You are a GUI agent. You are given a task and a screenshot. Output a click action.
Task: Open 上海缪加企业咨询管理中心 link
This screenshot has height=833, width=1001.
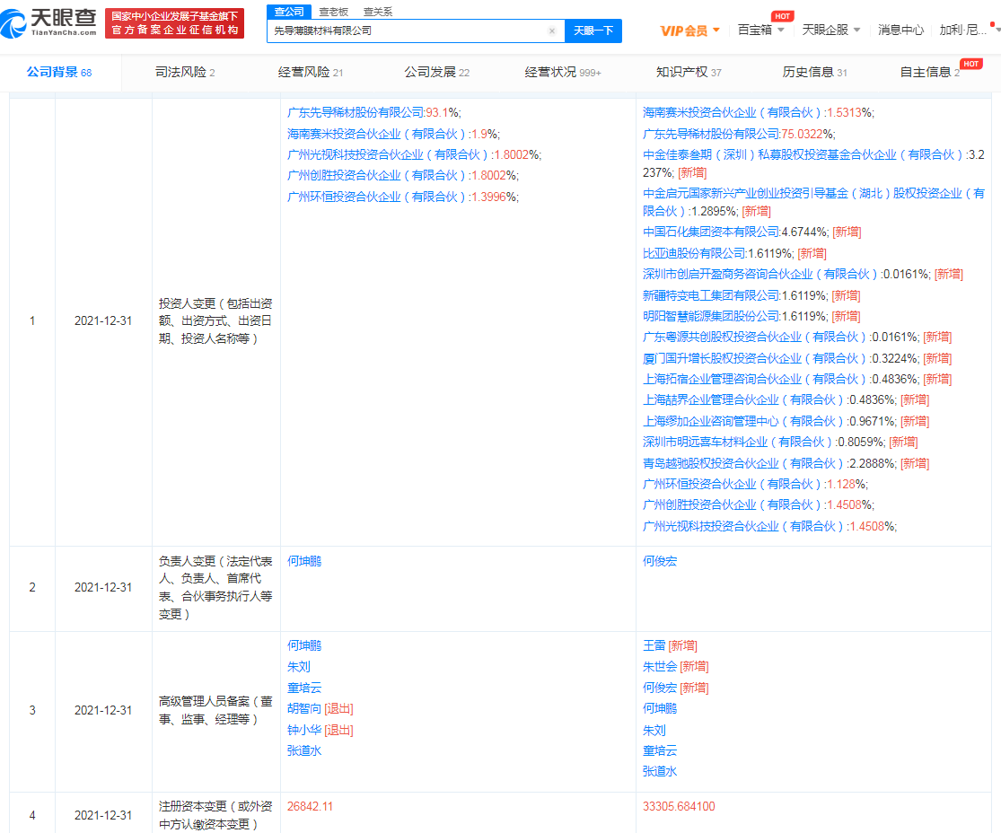click(745, 421)
